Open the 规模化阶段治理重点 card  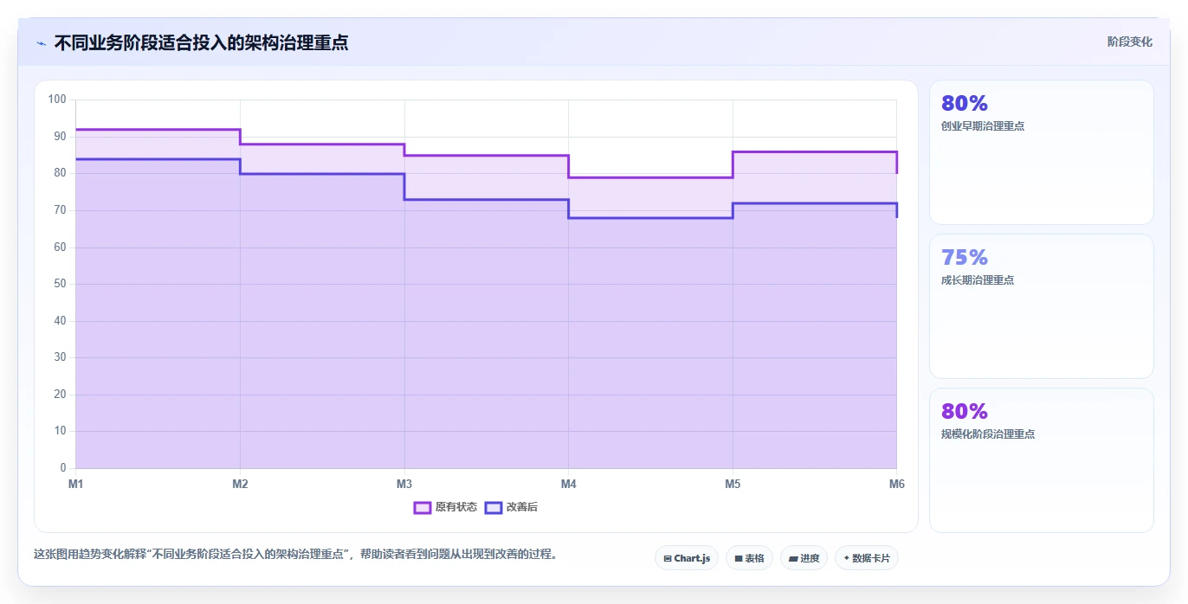tap(1042, 460)
